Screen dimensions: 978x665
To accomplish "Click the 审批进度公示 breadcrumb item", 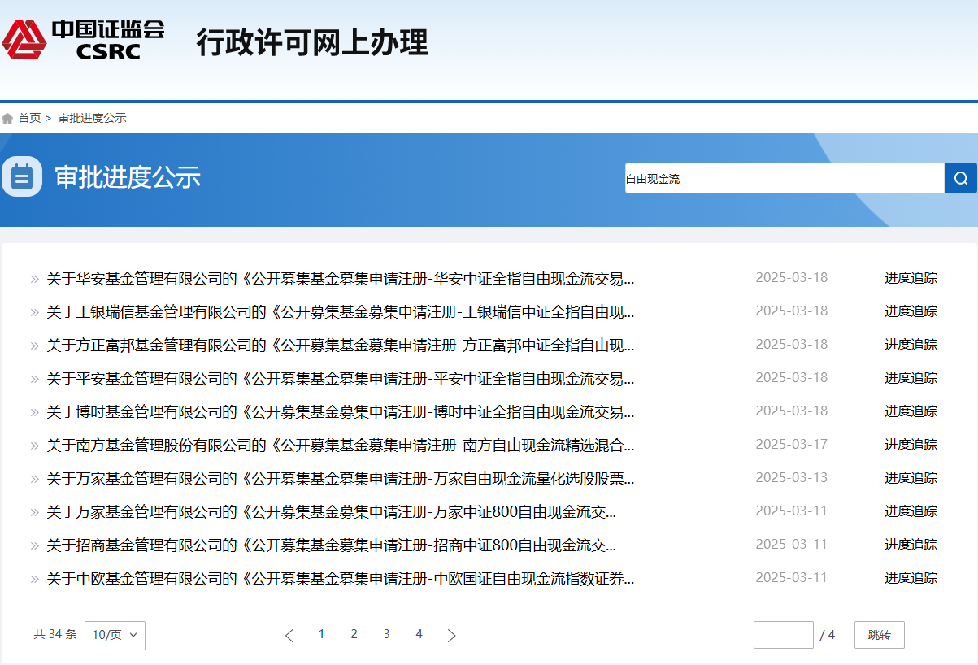I will (92, 117).
